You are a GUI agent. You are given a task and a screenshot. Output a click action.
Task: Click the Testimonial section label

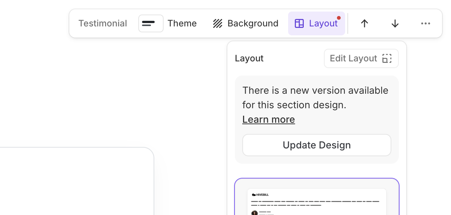[x=102, y=23]
